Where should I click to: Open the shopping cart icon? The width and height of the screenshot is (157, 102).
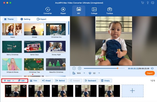pyautogui.click(x=143, y=3)
